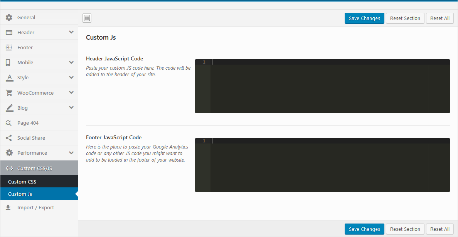Screen dimensions: 458x237
Task: Open the General settings section
Action: click(39, 17)
